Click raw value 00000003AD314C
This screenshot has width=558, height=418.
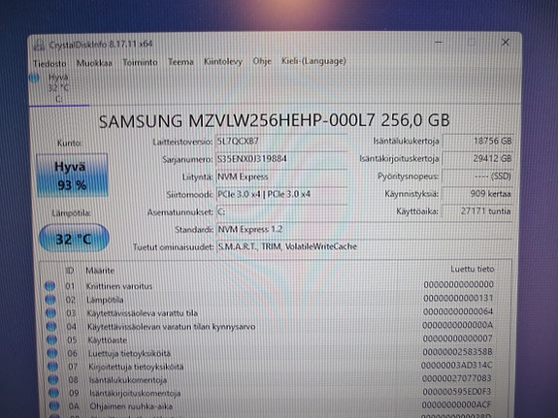pos(456,366)
